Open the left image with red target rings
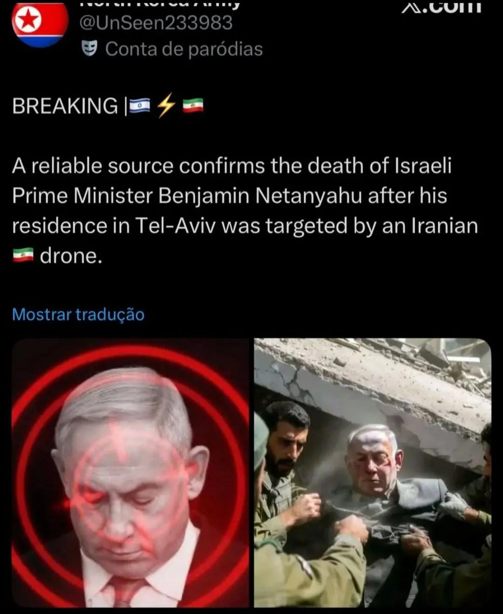The width and height of the screenshot is (503, 614). (x=130, y=472)
